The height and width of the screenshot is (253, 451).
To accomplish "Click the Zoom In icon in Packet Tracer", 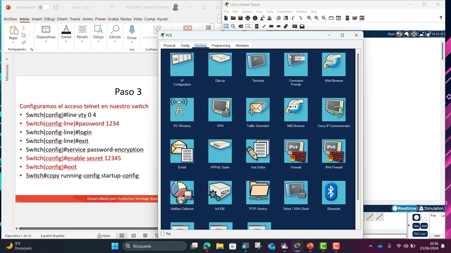I will click(x=309, y=18).
